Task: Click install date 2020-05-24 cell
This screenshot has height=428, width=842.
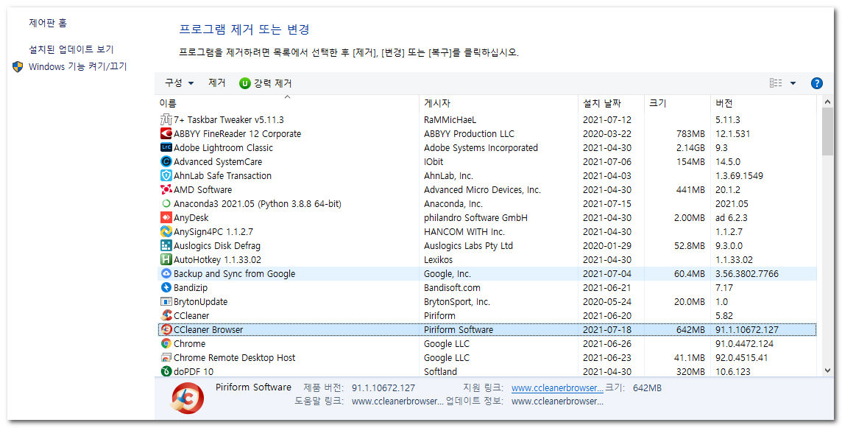Action: pos(606,301)
